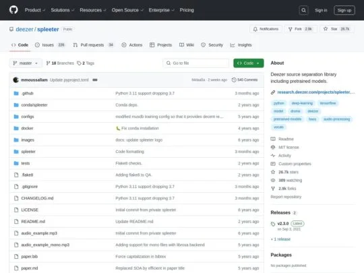
Task: Click the commit message ellipsis expander
Action: point(95,80)
